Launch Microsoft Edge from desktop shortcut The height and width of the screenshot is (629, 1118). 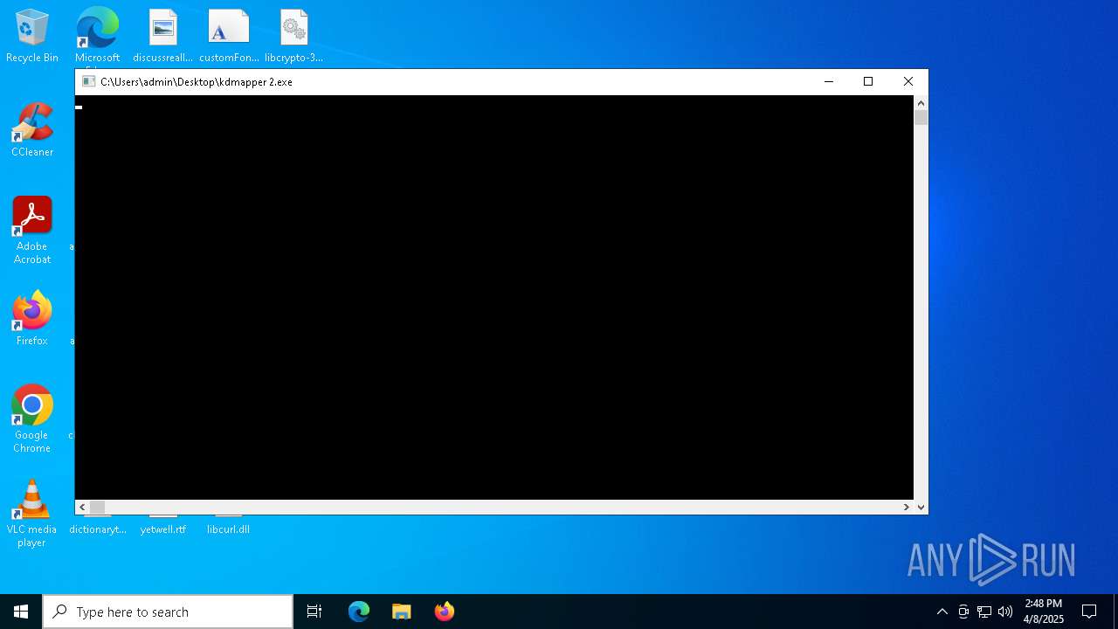click(x=97, y=37)
